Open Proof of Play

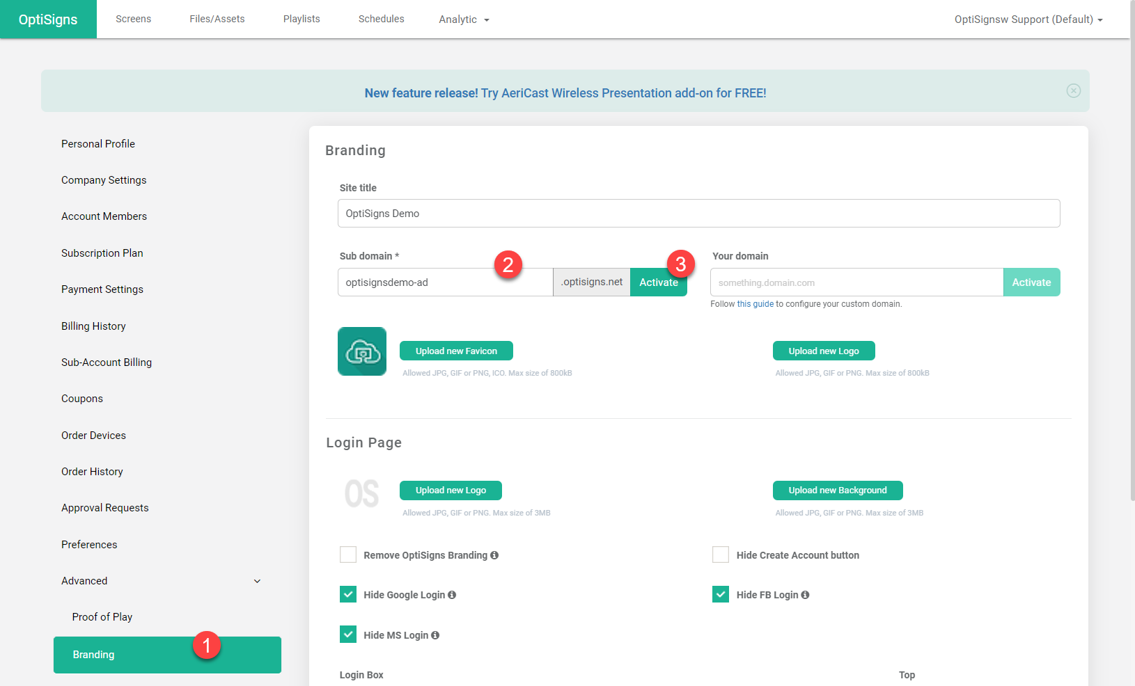[102, 617]
